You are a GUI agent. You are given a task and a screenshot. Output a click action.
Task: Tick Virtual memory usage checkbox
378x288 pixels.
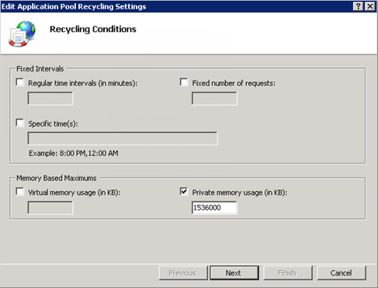coord(20,192)
